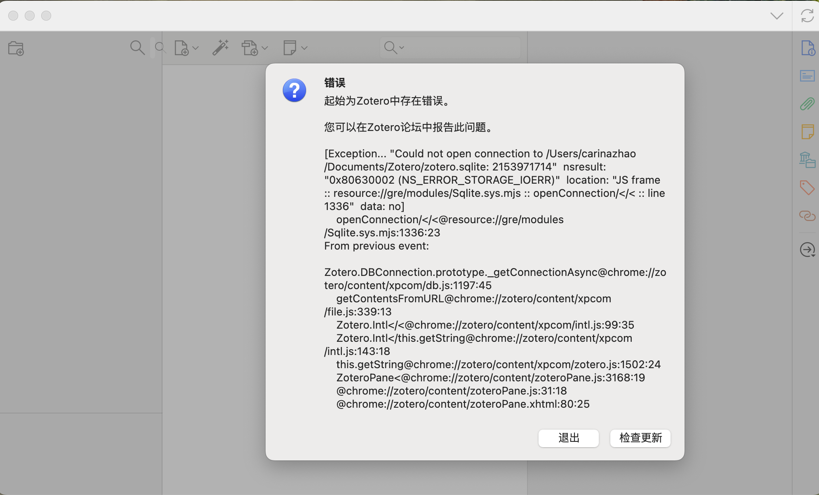Click the 退出 button
This screenshot has height=495, width=819.
(x=569, y=438)
